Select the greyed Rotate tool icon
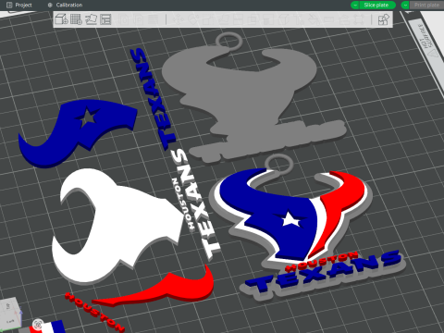Screen dimensions: 444x333 [192, 19]
